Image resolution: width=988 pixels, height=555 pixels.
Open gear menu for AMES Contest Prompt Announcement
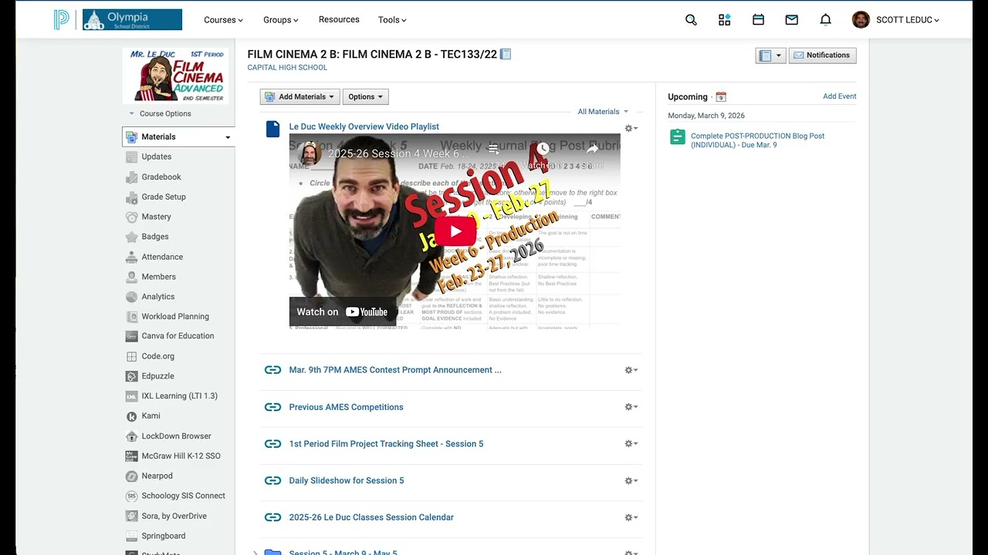(631, 370)
